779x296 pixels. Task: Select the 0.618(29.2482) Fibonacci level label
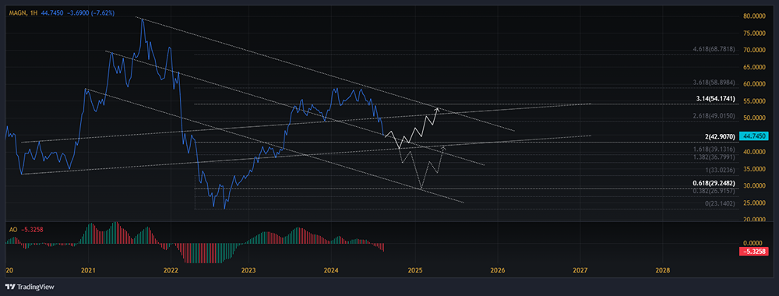pyautogui.click(x=714, y=183)
